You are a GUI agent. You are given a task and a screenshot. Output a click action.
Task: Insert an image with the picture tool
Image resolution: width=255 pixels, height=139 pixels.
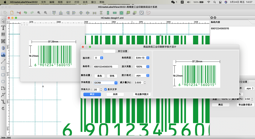coord(3,54)
